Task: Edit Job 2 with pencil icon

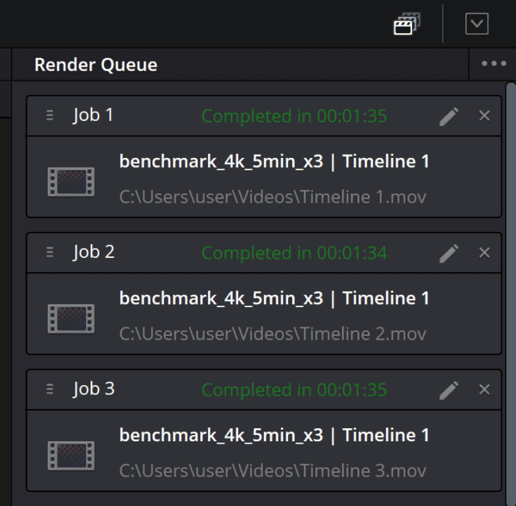Action: (449, 253)
